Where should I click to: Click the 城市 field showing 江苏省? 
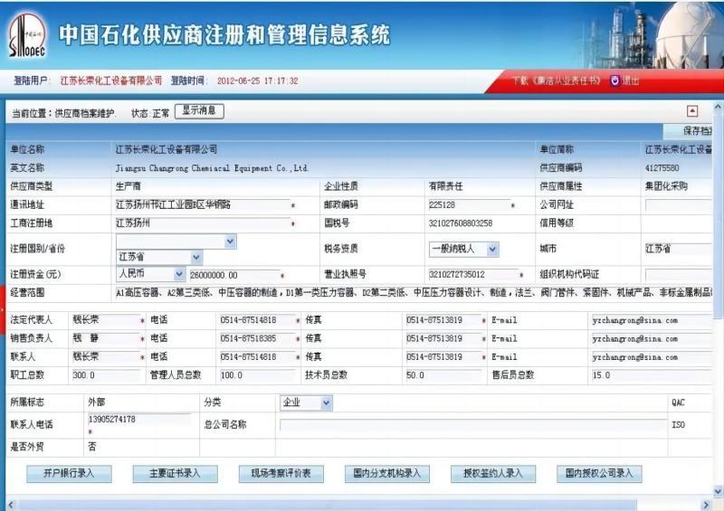click(x=679, y=250)
